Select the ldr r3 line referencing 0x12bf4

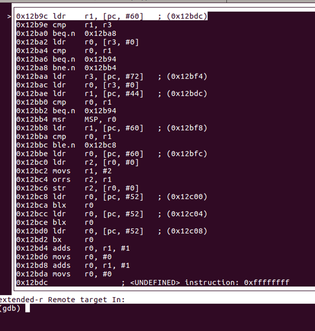[x=112, y=76]
